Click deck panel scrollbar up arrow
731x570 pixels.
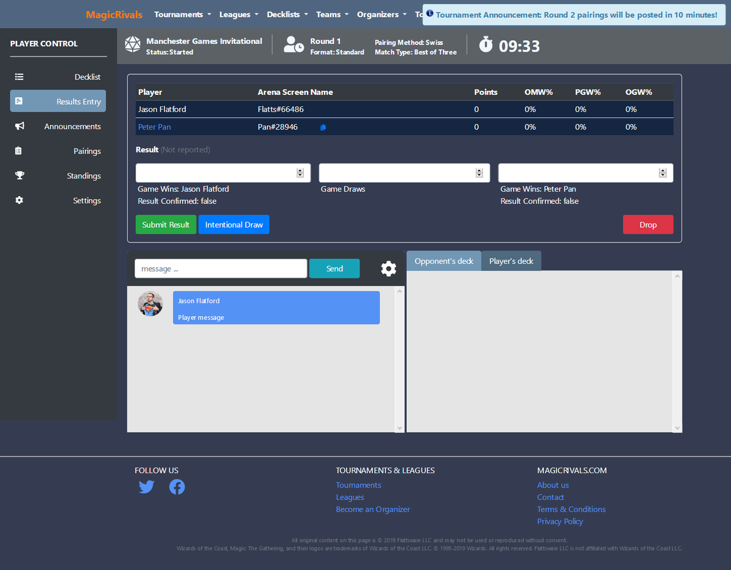pyautogui.click(x=677, y=276)
